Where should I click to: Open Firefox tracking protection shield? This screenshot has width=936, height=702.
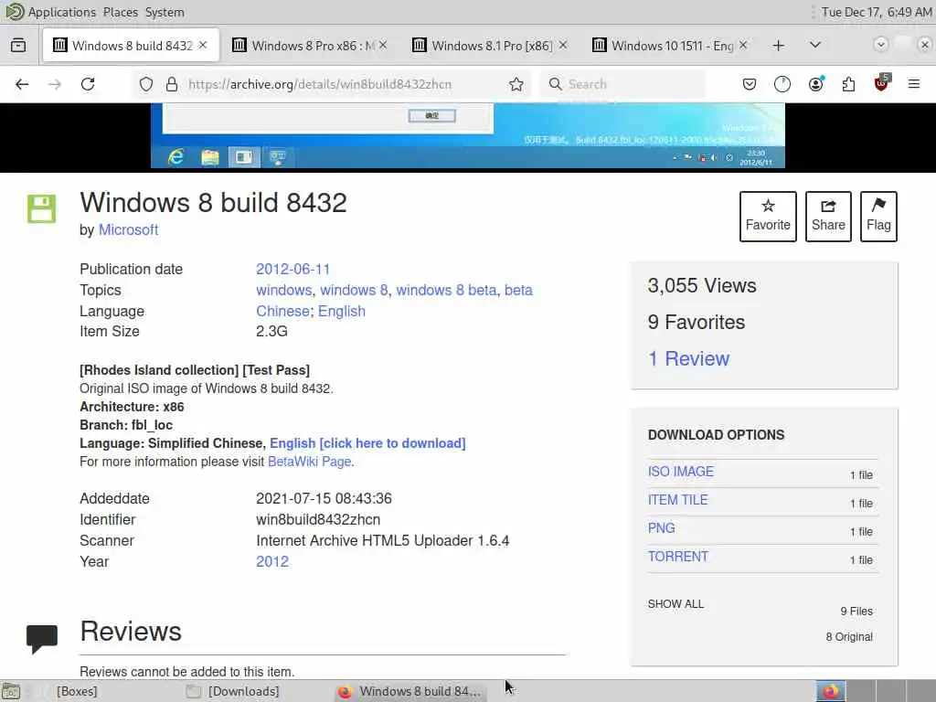coord(146,84)
